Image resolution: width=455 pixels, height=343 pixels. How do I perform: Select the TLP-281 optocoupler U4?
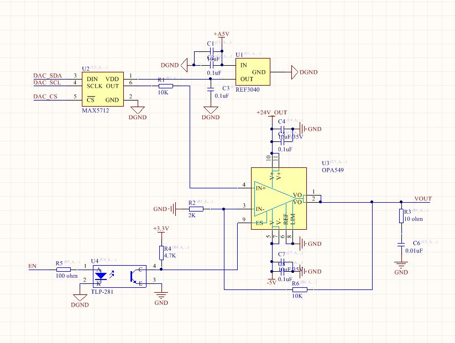(x=119, y=276)
